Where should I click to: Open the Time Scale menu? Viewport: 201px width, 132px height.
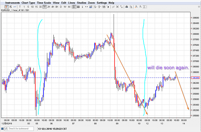[x=44, y=3]
